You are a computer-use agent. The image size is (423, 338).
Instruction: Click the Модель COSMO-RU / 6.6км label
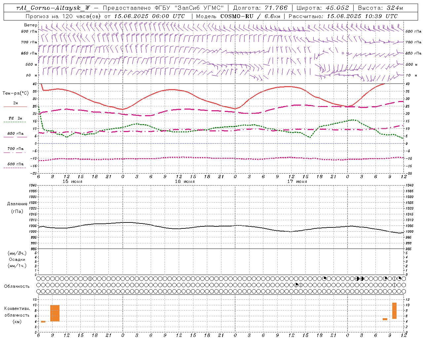pos(238,16)
